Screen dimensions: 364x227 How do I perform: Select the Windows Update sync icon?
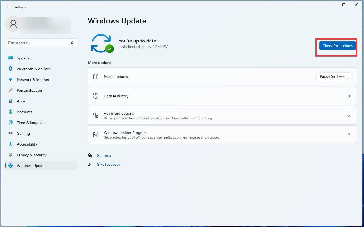[10, 166]
